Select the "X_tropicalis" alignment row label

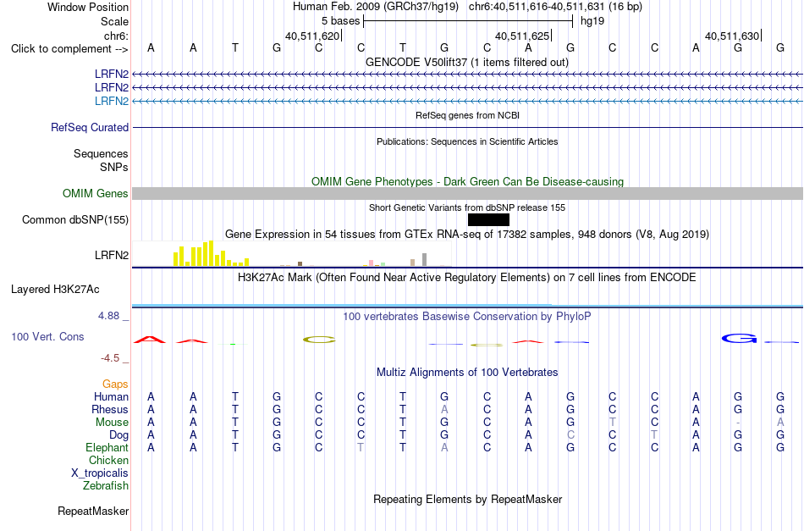pos(100,473)
